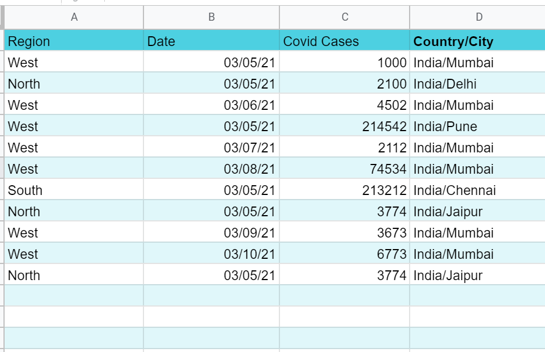Click date cell in the India/Chennai row
This screenshot has height=352, width=545.
[x=211, y=190]
